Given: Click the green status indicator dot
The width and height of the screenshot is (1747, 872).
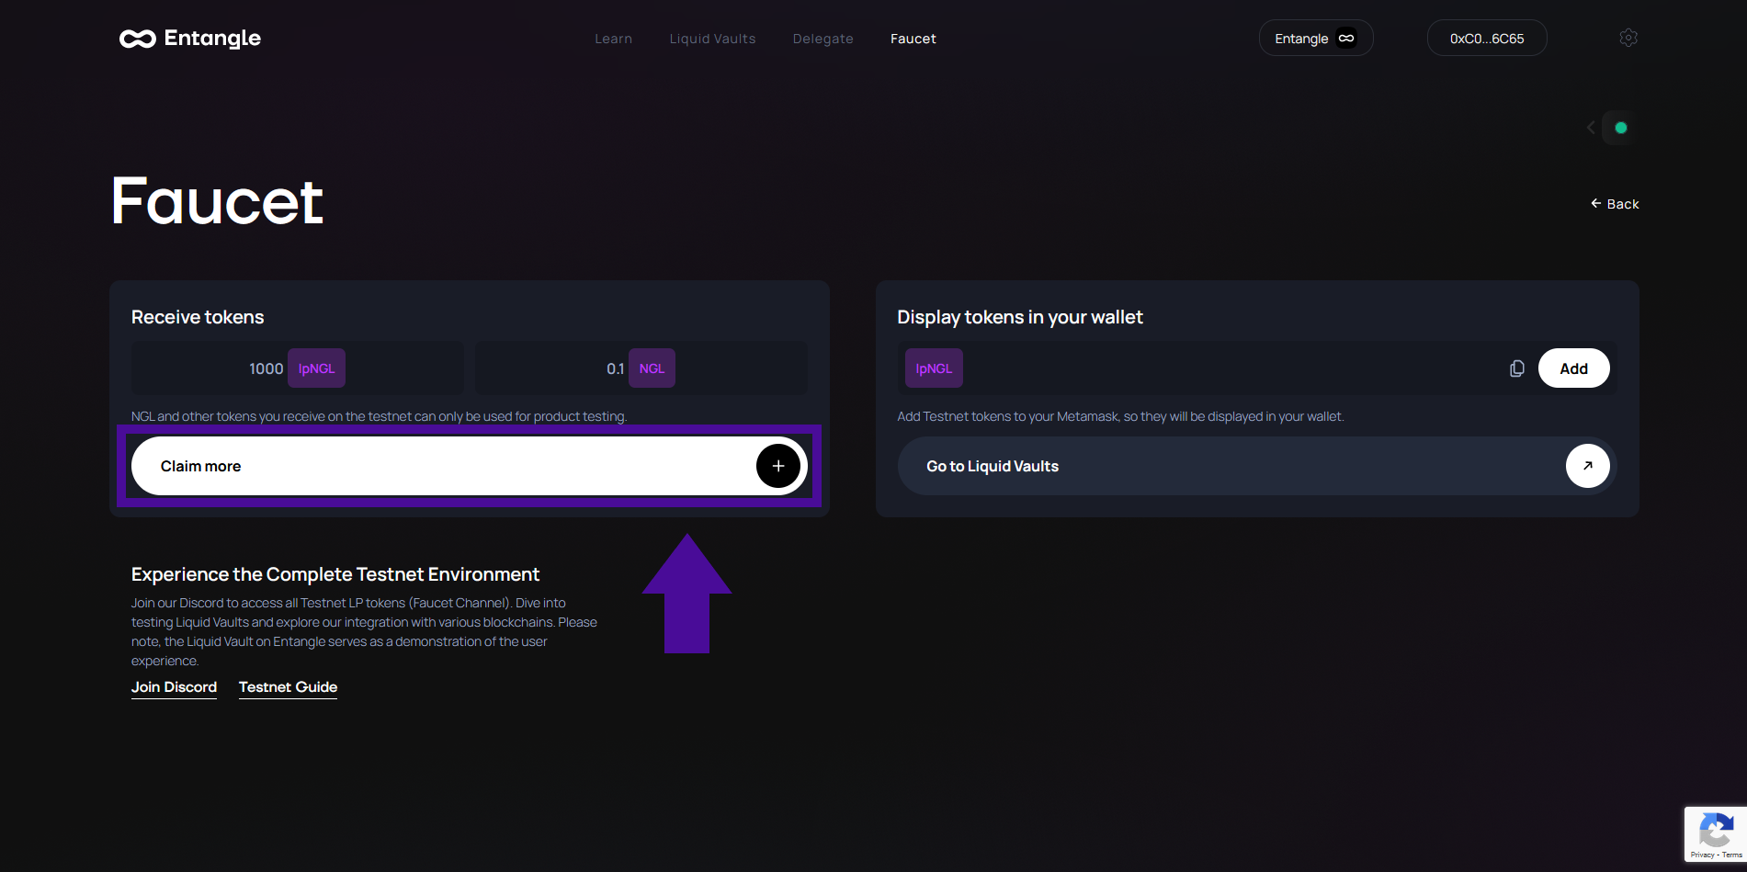Looking at the screenshot, I should tap(1621, 128).
